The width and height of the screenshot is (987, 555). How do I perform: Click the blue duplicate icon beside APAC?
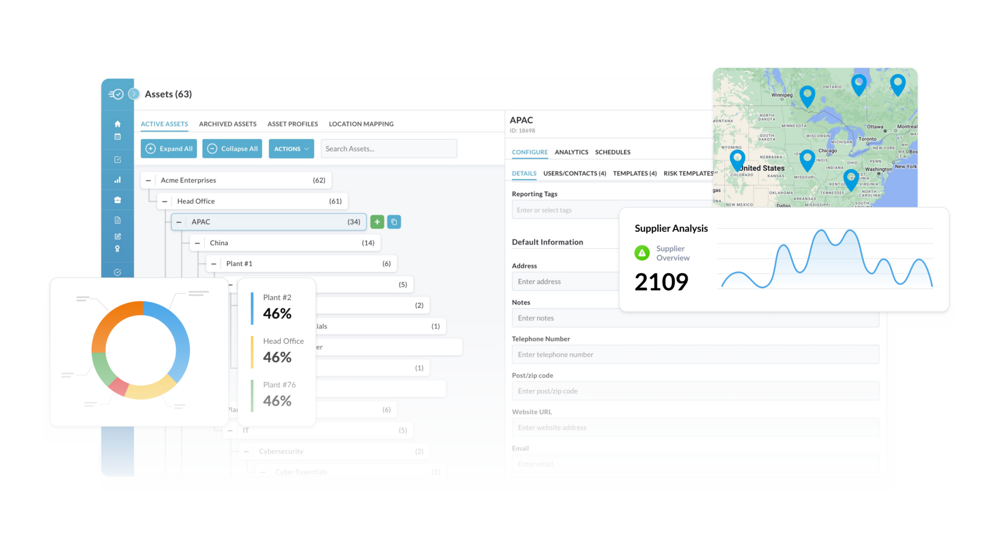click(394, 221)
